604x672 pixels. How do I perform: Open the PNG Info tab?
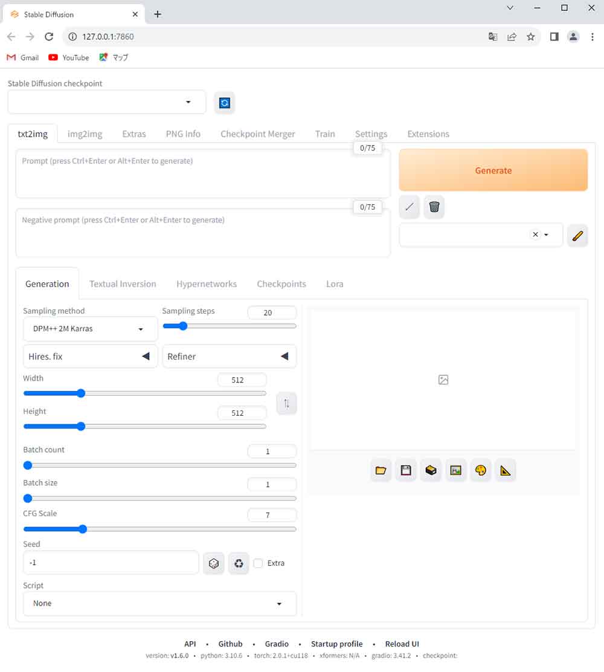point(183,134)
